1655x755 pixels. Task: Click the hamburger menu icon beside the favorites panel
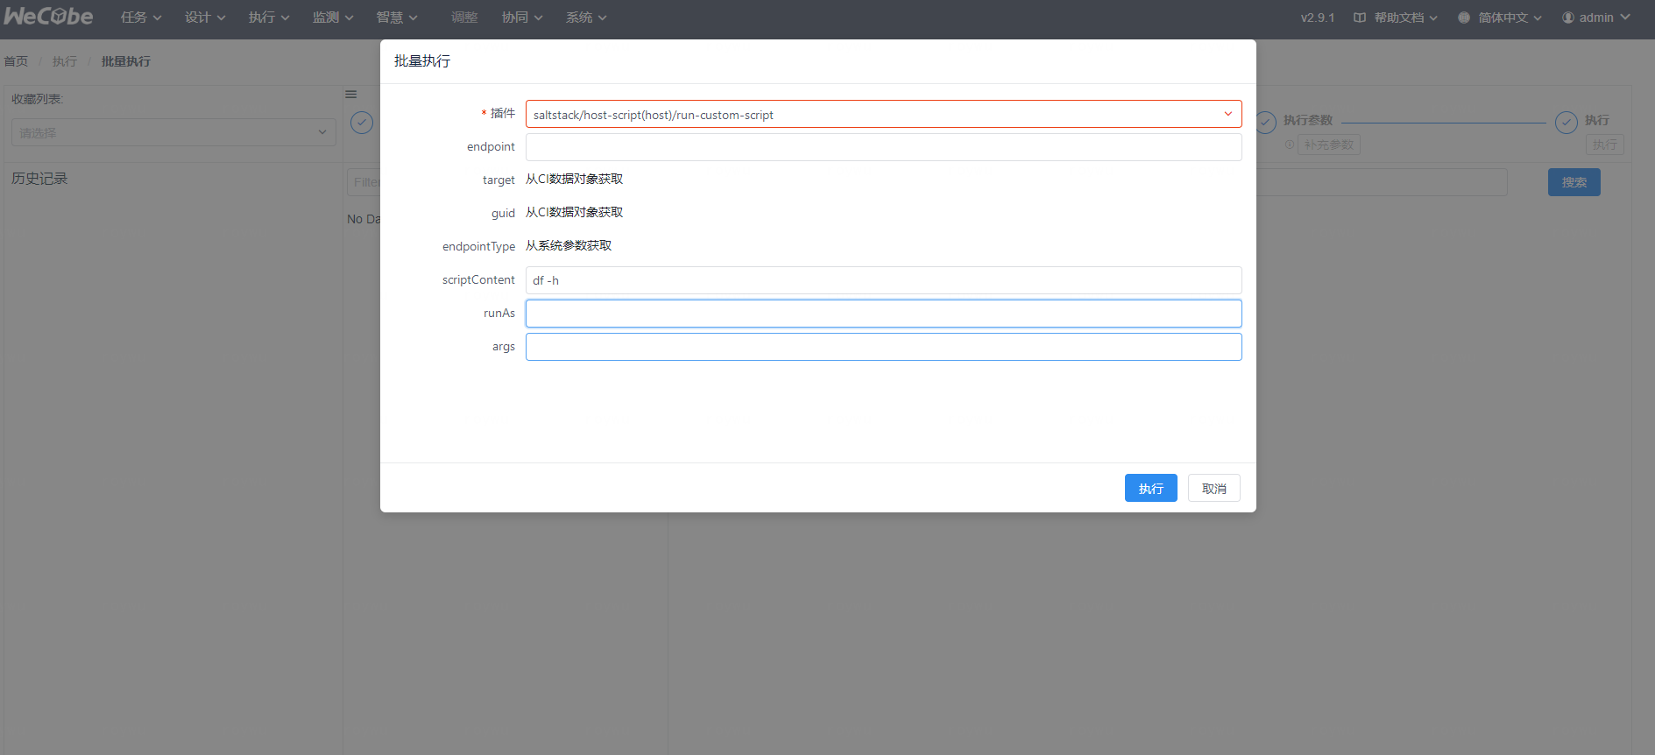(351, 95)
